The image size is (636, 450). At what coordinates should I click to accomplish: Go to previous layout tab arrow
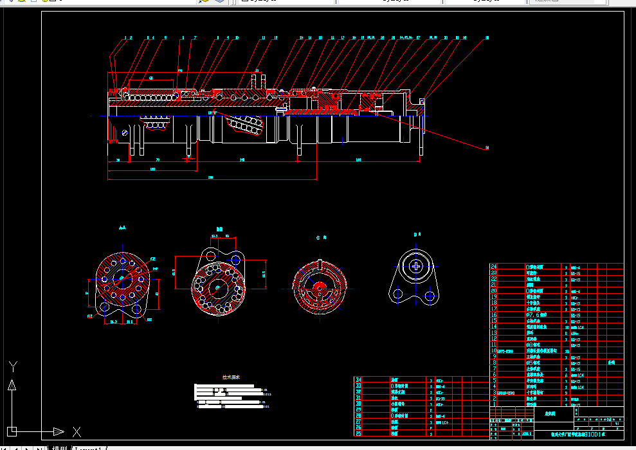(x=16, y=448)
